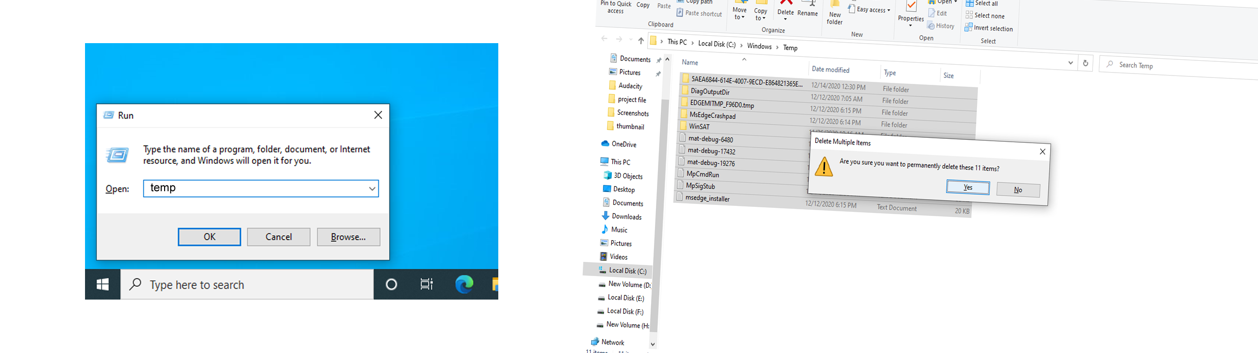This screenshot has width=1258, height=353.
Task: Click the Edit icon in the Open group
Action: 932,13
